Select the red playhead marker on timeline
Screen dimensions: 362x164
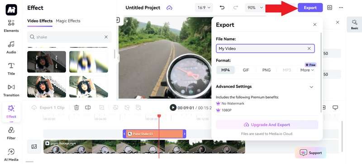(159, 116)
